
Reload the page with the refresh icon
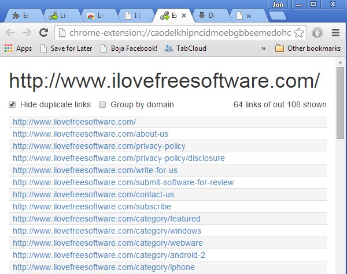click(x=43, y=33)
